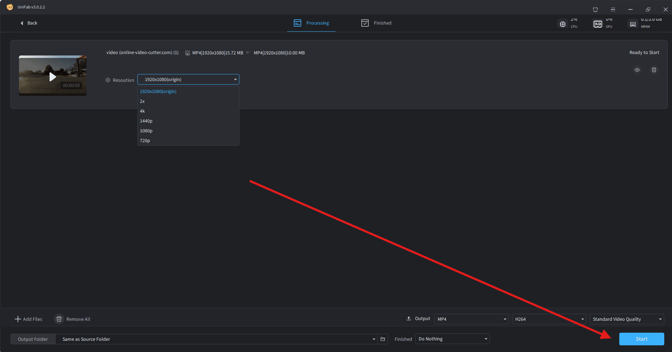Expand the H264 codec dropdown
This screenshot has width=672, height=352.
[x=549, y=319]
